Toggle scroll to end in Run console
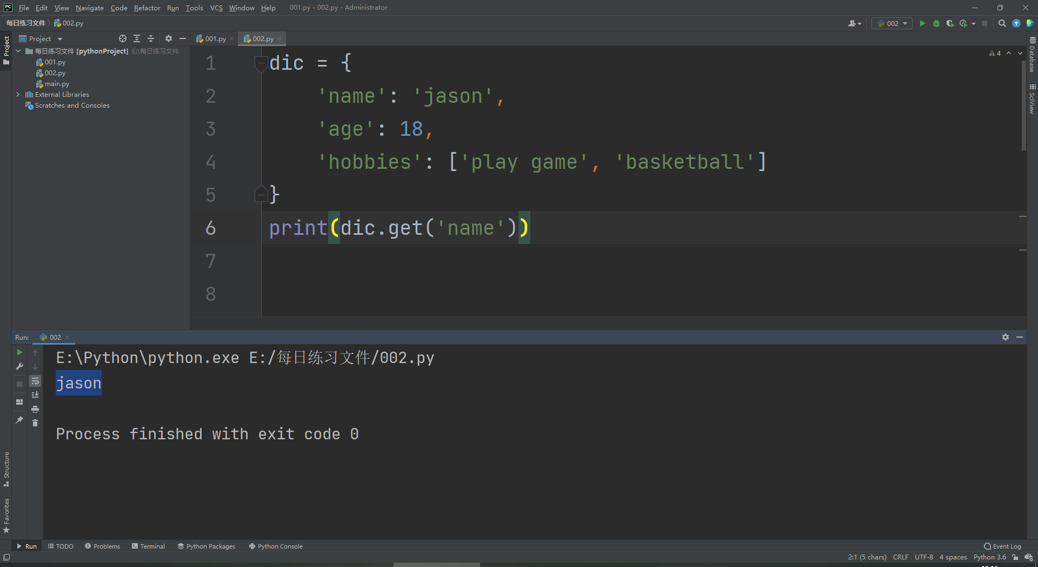 click(x=35, y=395)
